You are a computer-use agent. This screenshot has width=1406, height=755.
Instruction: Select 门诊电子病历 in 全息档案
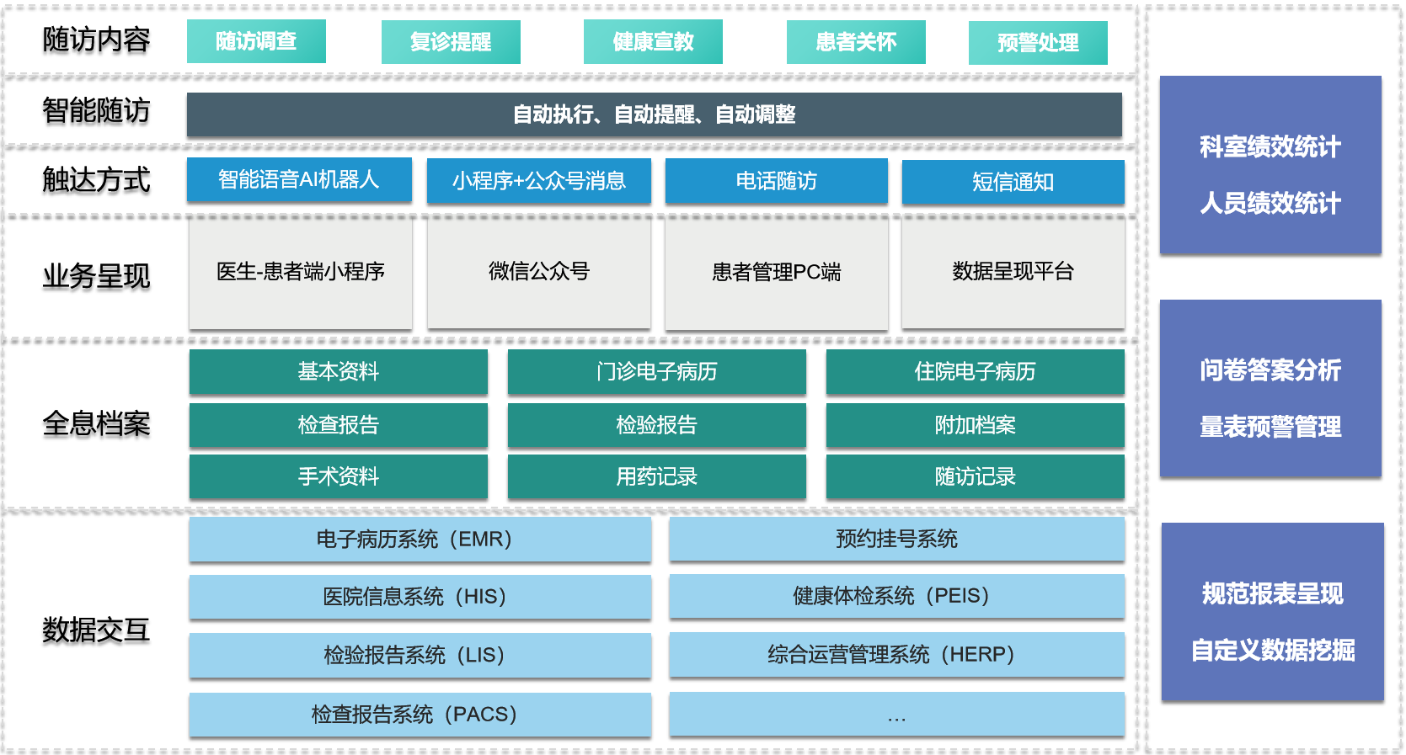point(656,371)
